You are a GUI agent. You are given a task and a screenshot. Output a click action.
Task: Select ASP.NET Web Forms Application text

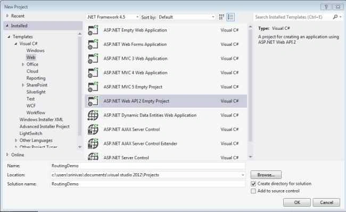[135, 44]
